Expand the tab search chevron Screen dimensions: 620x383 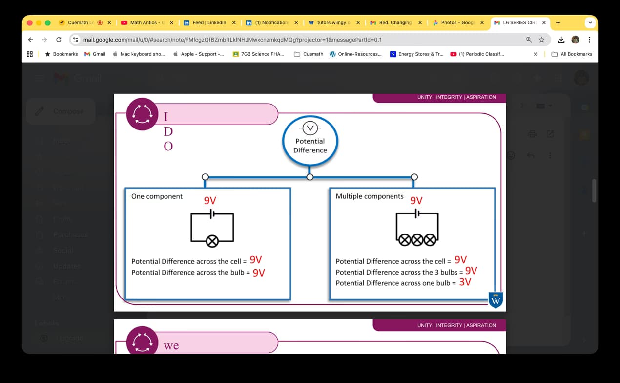click(x=590, y=22)
